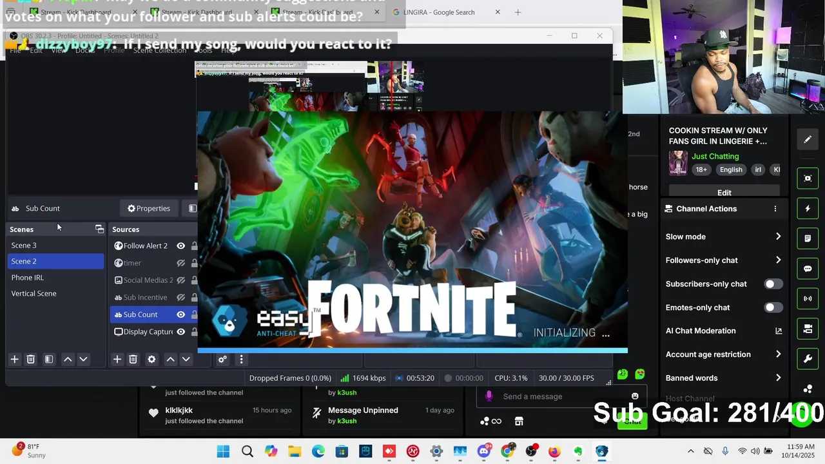Image resolution: width=825 pixels, height=464 pixels.
Task: Open the broadcast signal icon in Kick sidebar
Action: (x=808, y=299)
